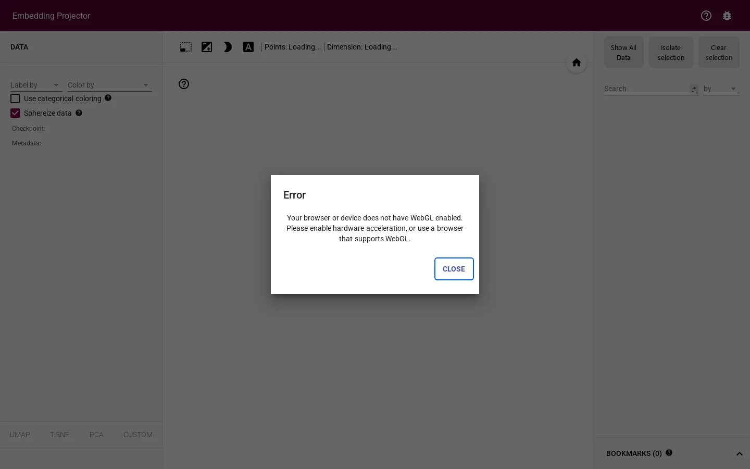This screenshot has height=469, width=750.
Task: Enable Use categorical coloring checkbox
Action: (15, 98)
